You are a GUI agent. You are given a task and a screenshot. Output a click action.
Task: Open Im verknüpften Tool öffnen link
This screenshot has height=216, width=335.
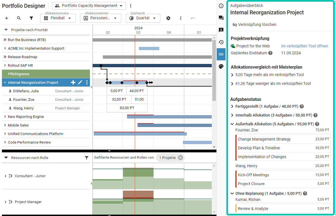coord(304,46)
